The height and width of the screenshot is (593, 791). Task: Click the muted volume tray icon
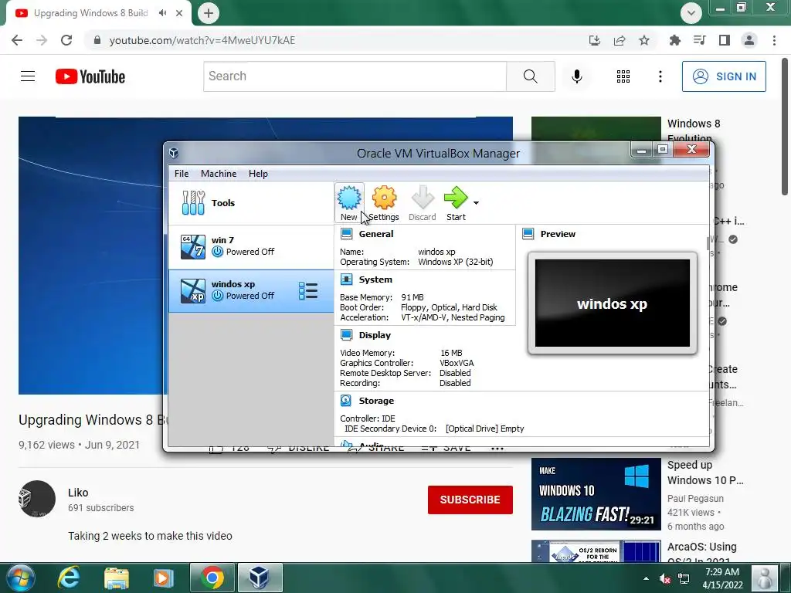[x=665, y=578]
